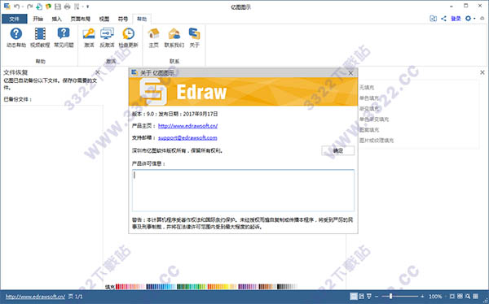Select 渐变填充 gradient fill option

coord(369,109)
